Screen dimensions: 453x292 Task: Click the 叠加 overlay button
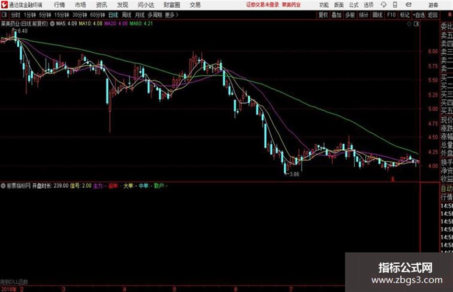tap(337, 15)
